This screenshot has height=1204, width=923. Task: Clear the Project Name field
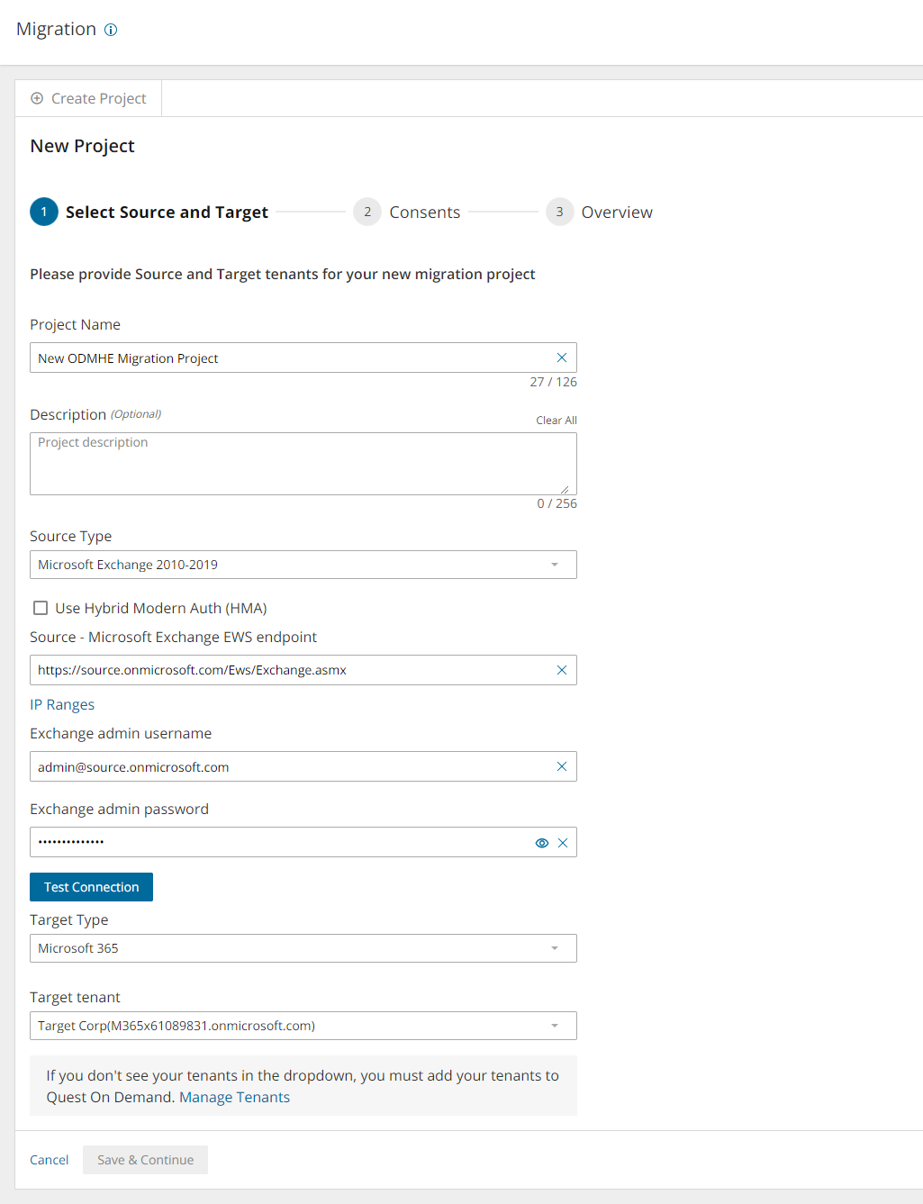point(562,358)
